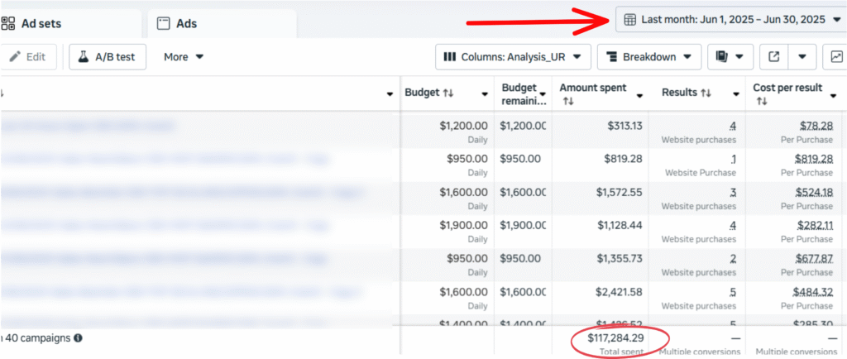Open Budget remaining column menu arrow
The width and height of the screenshot is (847, 359).
coord(543,94)
